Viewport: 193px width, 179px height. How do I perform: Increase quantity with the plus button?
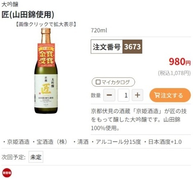pos(138,95)
